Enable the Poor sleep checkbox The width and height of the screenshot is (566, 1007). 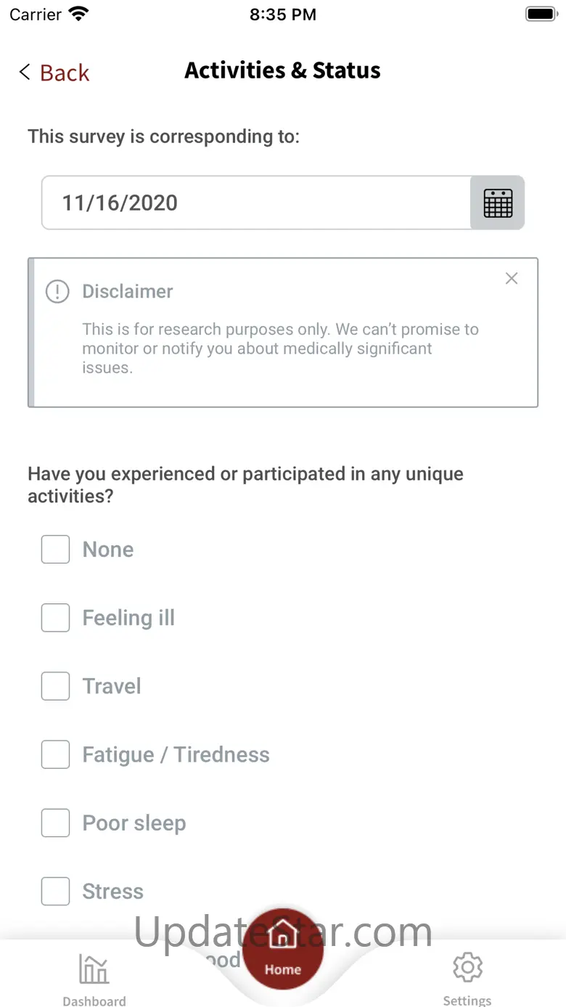coord(56,823)
